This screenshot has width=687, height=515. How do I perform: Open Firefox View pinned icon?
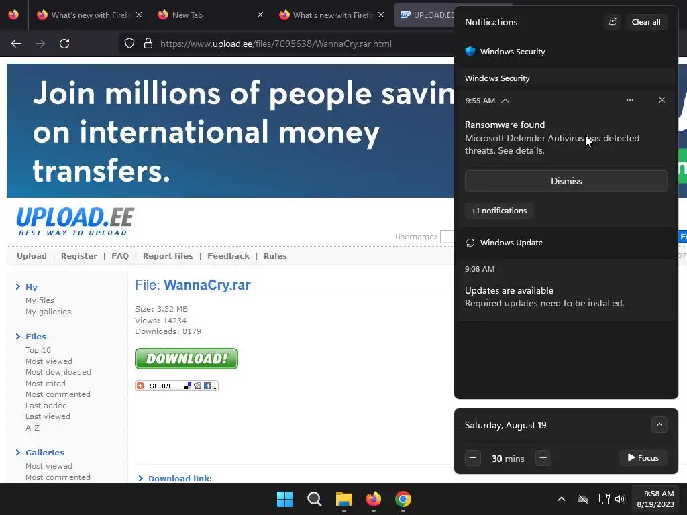[13, 15]
